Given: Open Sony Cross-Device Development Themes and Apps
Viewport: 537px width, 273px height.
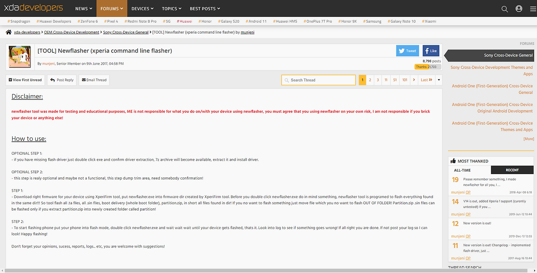Looking at the screenshot, I should tap(492, 70).
